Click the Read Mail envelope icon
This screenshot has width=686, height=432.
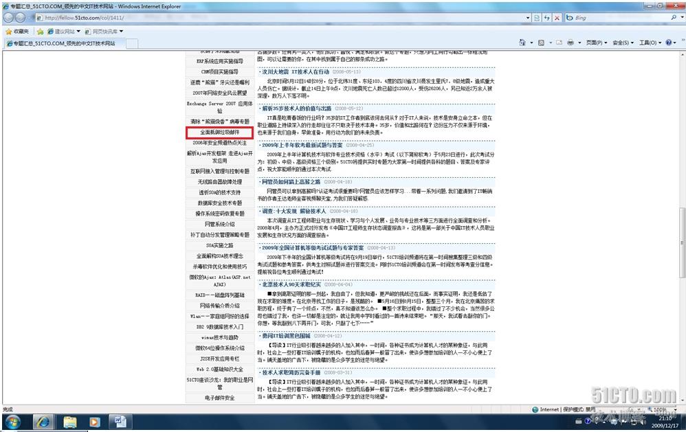point(559,43)
